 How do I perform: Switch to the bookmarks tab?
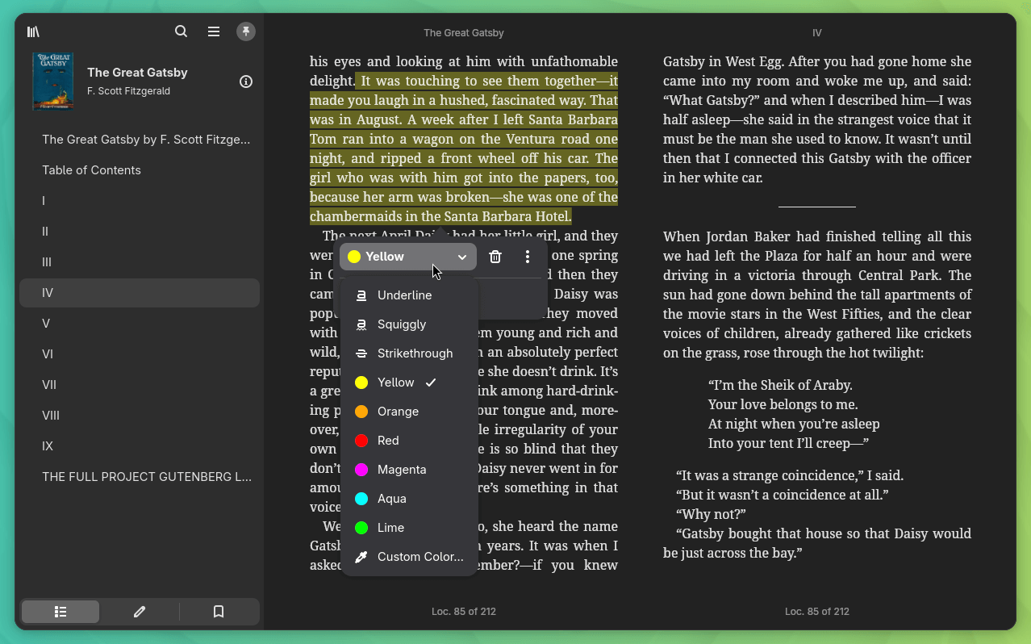click(x=219, y=612)
